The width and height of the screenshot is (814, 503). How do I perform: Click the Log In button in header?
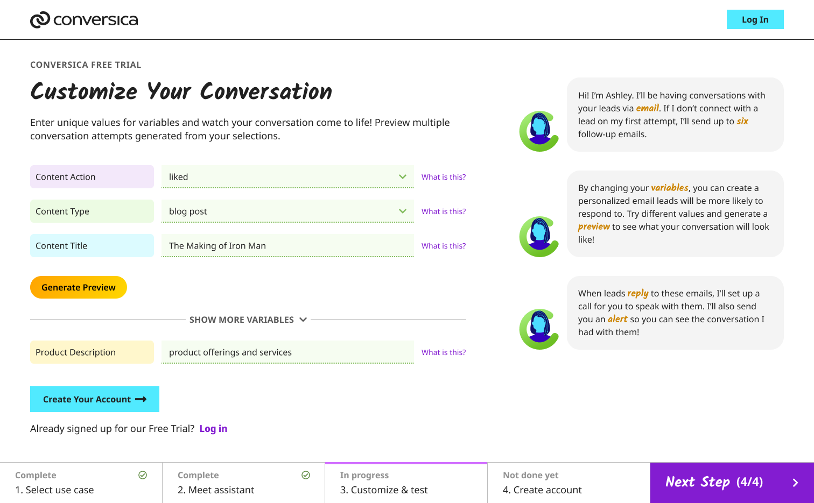click(755, 19)
